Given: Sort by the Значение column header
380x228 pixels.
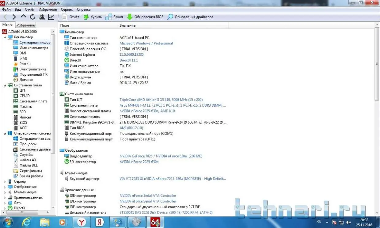Looking at the screenshot, I should point(173,25).
